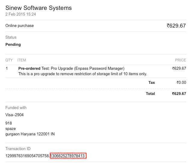Click the Online purchase label
This screenshot has height=165, width=191.
pyautogui.click(x=20, y=26)
